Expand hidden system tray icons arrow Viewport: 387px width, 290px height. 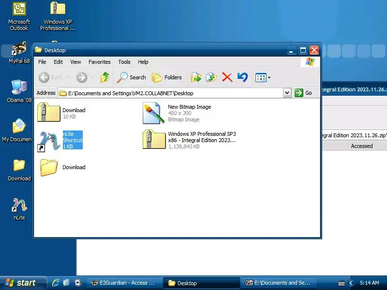(x=351, y=283)
